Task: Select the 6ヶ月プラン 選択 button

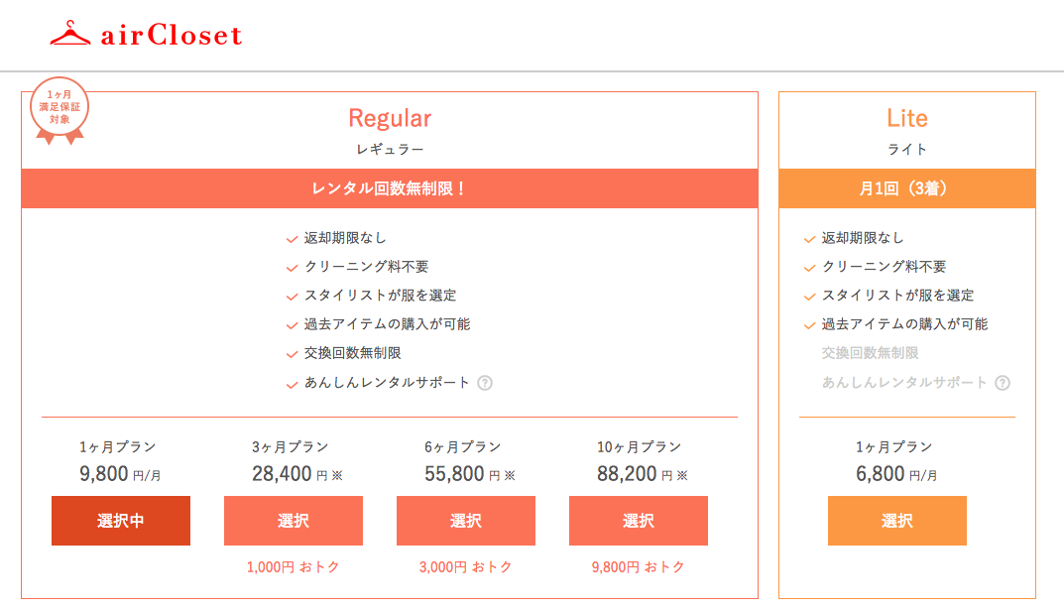Action: (x=466, y=521)
